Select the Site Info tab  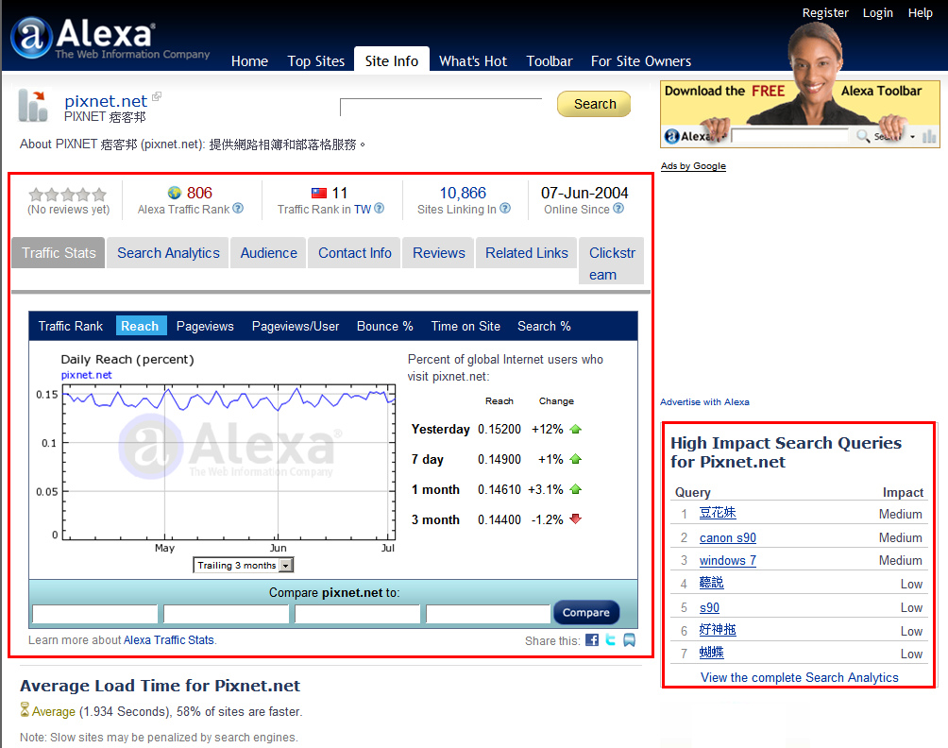392,60
